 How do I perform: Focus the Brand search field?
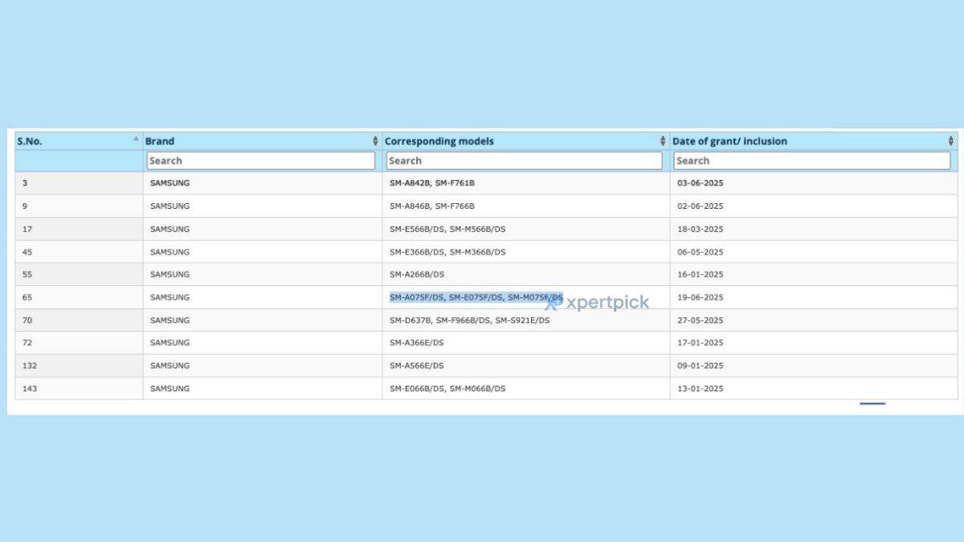tap(260, 161)
